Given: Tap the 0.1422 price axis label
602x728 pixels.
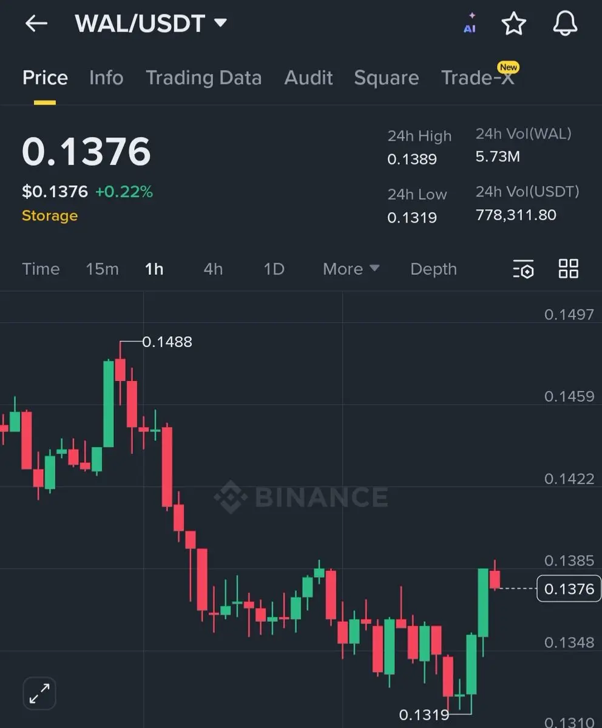Looking at the screenshot, I should point(569,479).
